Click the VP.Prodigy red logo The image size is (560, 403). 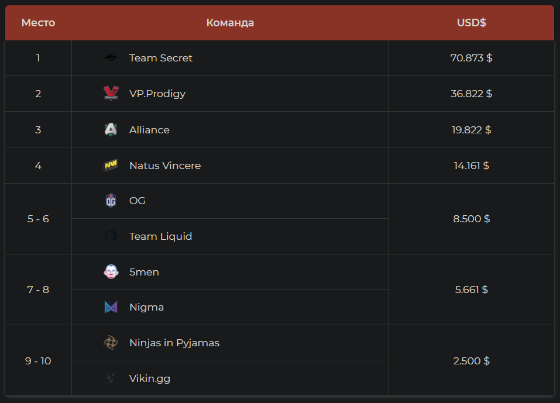click(111, 94)
